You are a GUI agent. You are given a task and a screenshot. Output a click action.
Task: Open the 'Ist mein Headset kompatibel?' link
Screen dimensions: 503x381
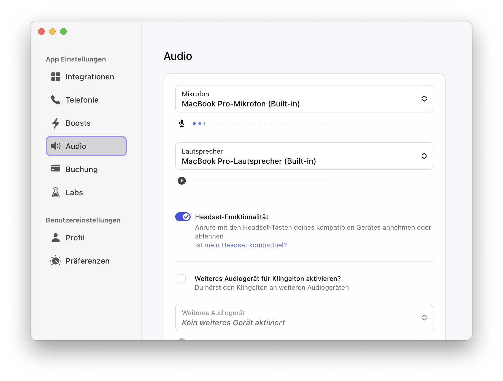tap(241, 245)
